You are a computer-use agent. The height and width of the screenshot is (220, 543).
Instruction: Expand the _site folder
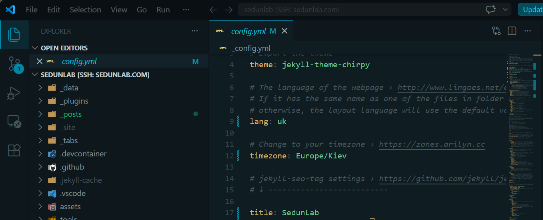point(40,127)
